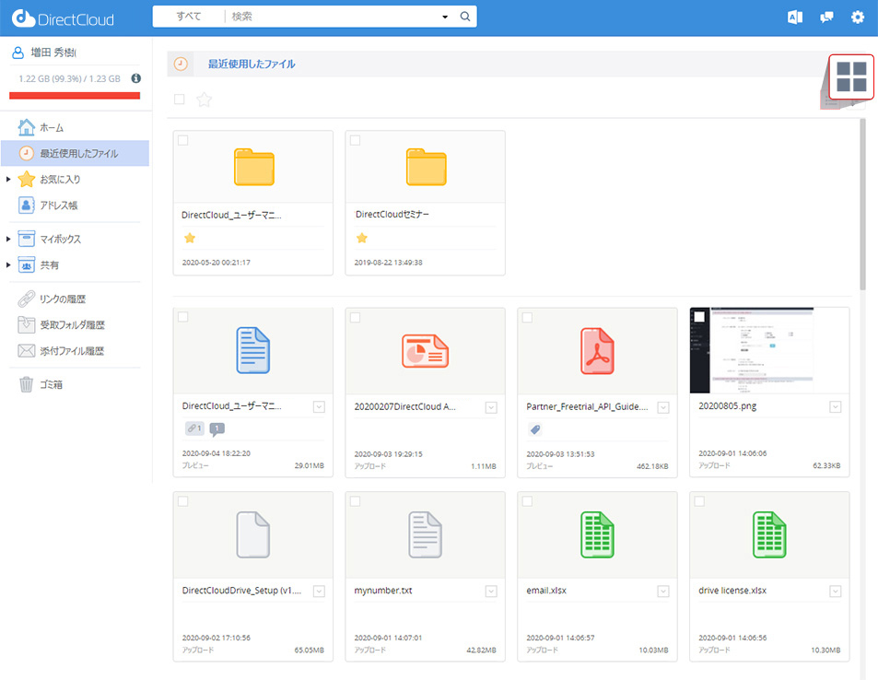The width and height of the screenshot is (878, 680).
Task: Open mynumber.txt file icon
Action: click(425, 535)
